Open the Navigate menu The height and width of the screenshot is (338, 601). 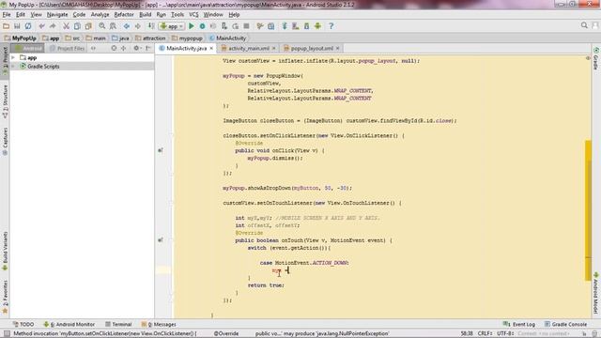(57, 15)
